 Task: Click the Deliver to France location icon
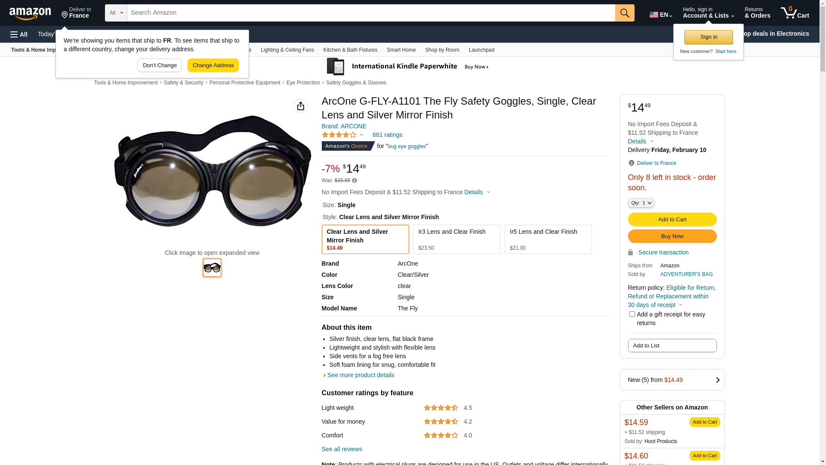[631, 163]
